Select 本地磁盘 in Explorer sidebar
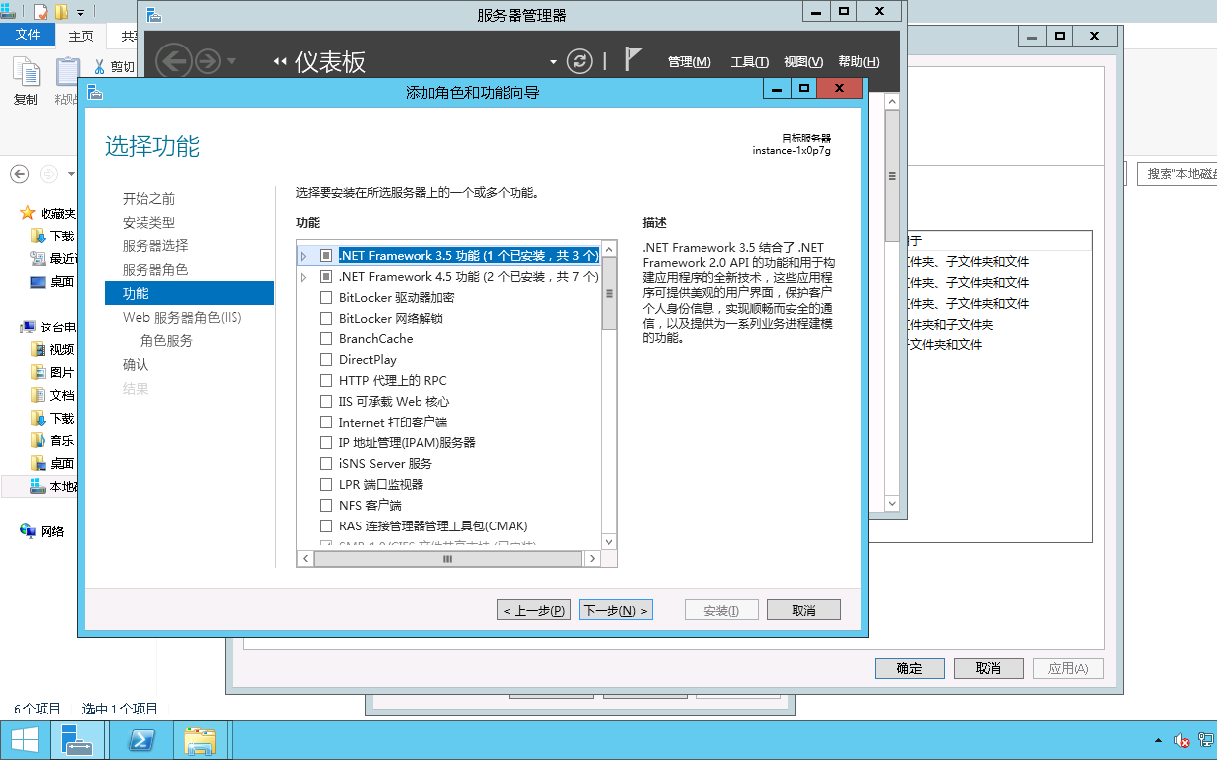 point(42,486)
